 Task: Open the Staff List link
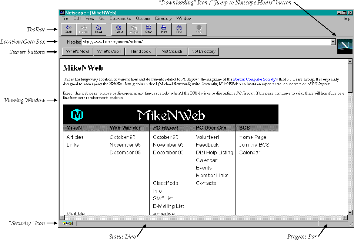[x=163, y=198]
